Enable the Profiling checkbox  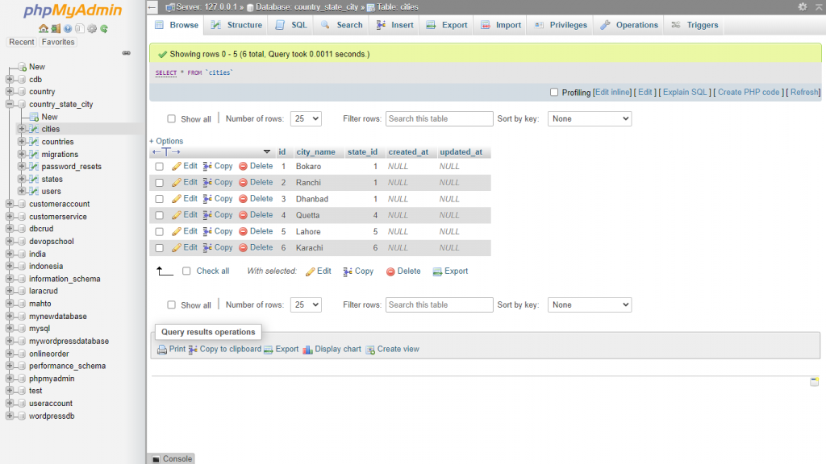pos(554,93)
